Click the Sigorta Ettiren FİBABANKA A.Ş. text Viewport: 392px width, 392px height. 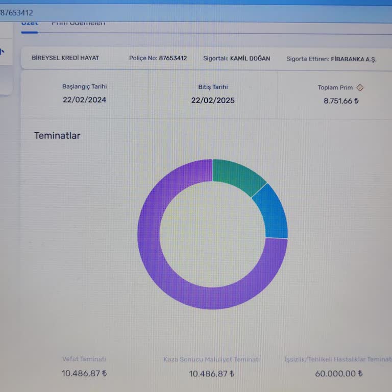[x=353, y=59]
